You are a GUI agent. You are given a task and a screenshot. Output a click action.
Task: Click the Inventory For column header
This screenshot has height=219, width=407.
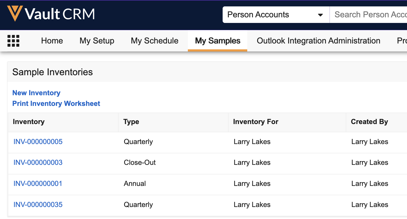(256, 122)
